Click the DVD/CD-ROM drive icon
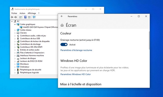Image resolution: width=163 pixels, height=97 pixels. click(18, 61)
